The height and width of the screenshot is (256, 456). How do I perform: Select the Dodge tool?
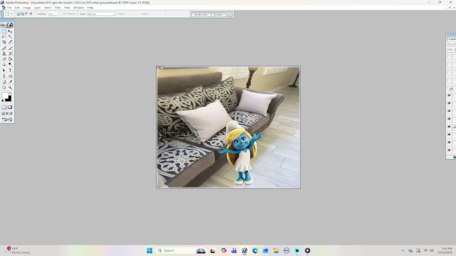[x=10, y=64]
